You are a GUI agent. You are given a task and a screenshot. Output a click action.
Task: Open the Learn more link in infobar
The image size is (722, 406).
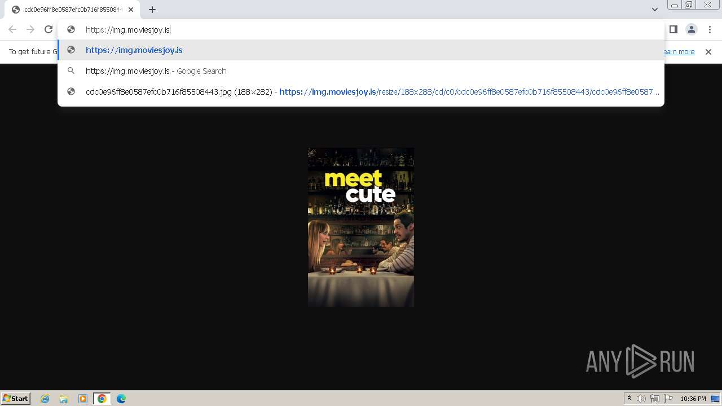pos(679,52)
